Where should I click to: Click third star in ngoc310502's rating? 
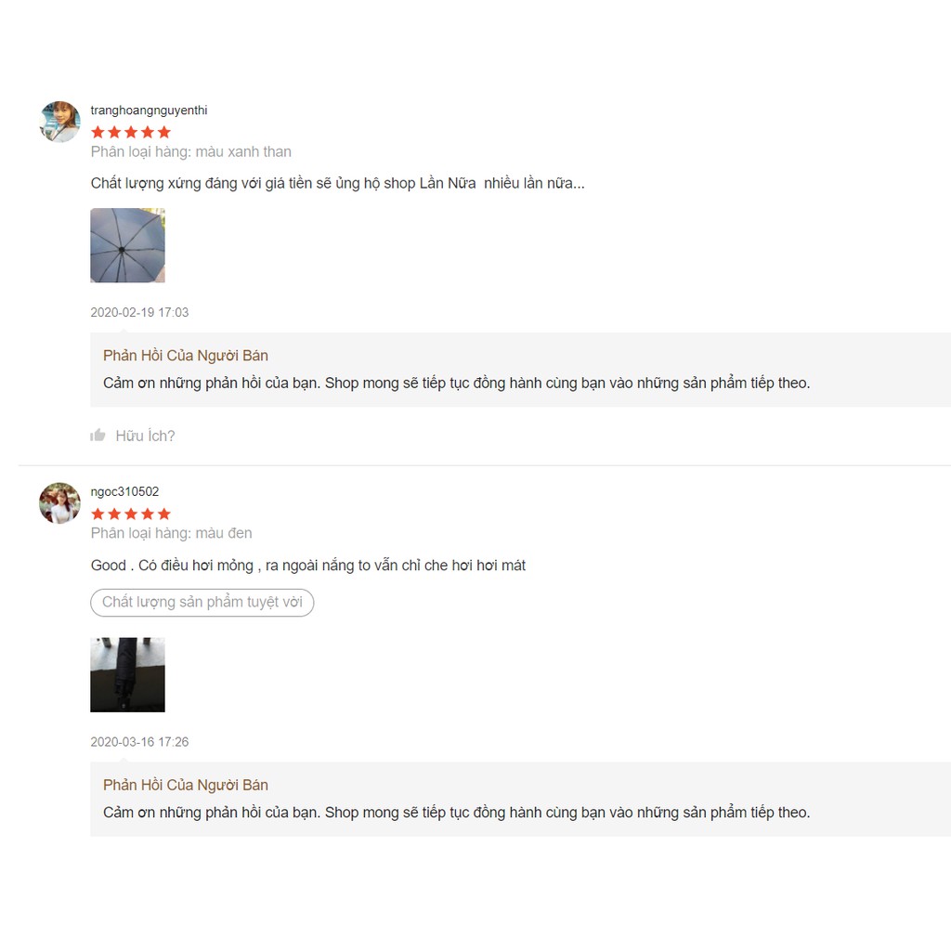click(131, 514)
